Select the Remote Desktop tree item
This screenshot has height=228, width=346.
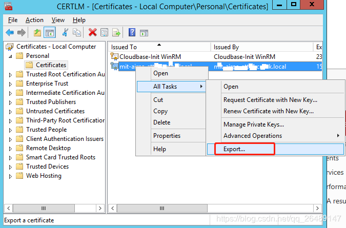(x=48, y=148)
